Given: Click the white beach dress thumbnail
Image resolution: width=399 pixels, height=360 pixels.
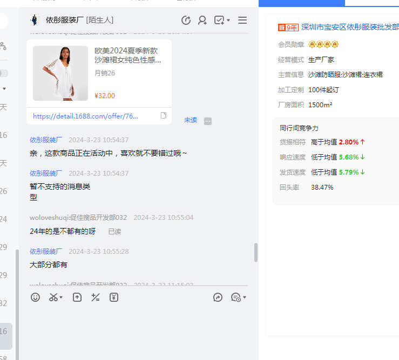Looking at the screenshot, I should coord(60,73).
